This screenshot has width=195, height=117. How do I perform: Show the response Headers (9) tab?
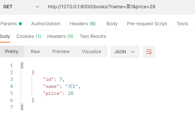60,36
